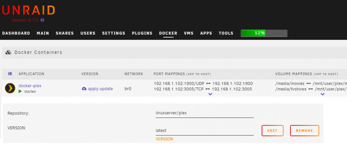
Task: Click the Edit button
Action: click(272, 130)
